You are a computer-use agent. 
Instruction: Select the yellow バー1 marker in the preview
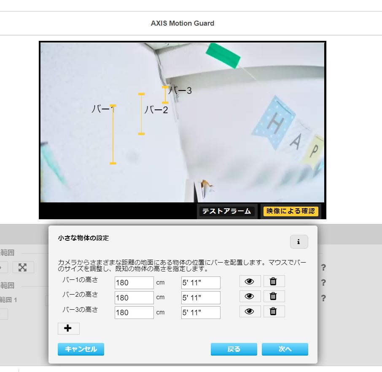(113, 133)
